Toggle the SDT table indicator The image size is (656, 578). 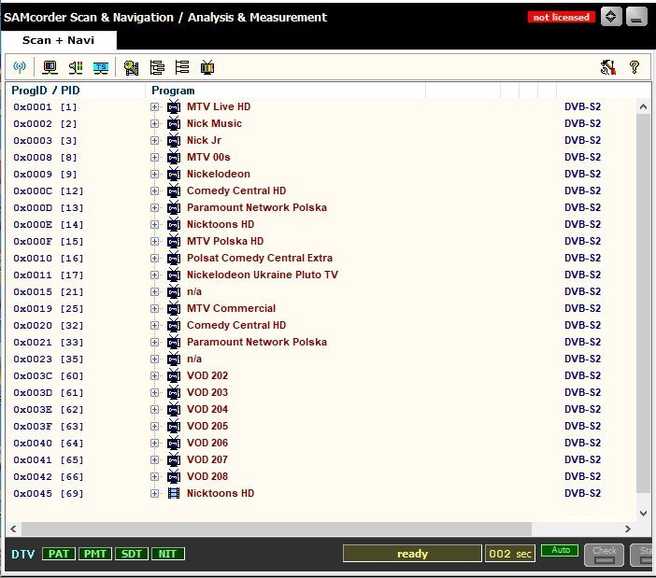pos(132,554)
